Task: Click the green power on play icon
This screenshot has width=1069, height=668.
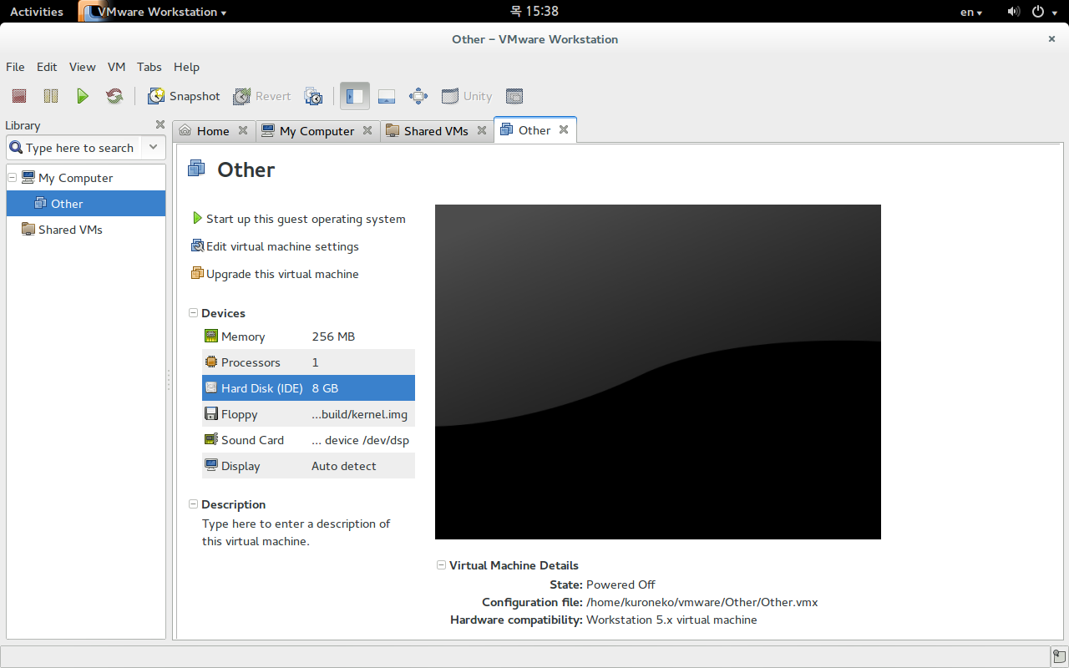Action: [x=82, y=96]
